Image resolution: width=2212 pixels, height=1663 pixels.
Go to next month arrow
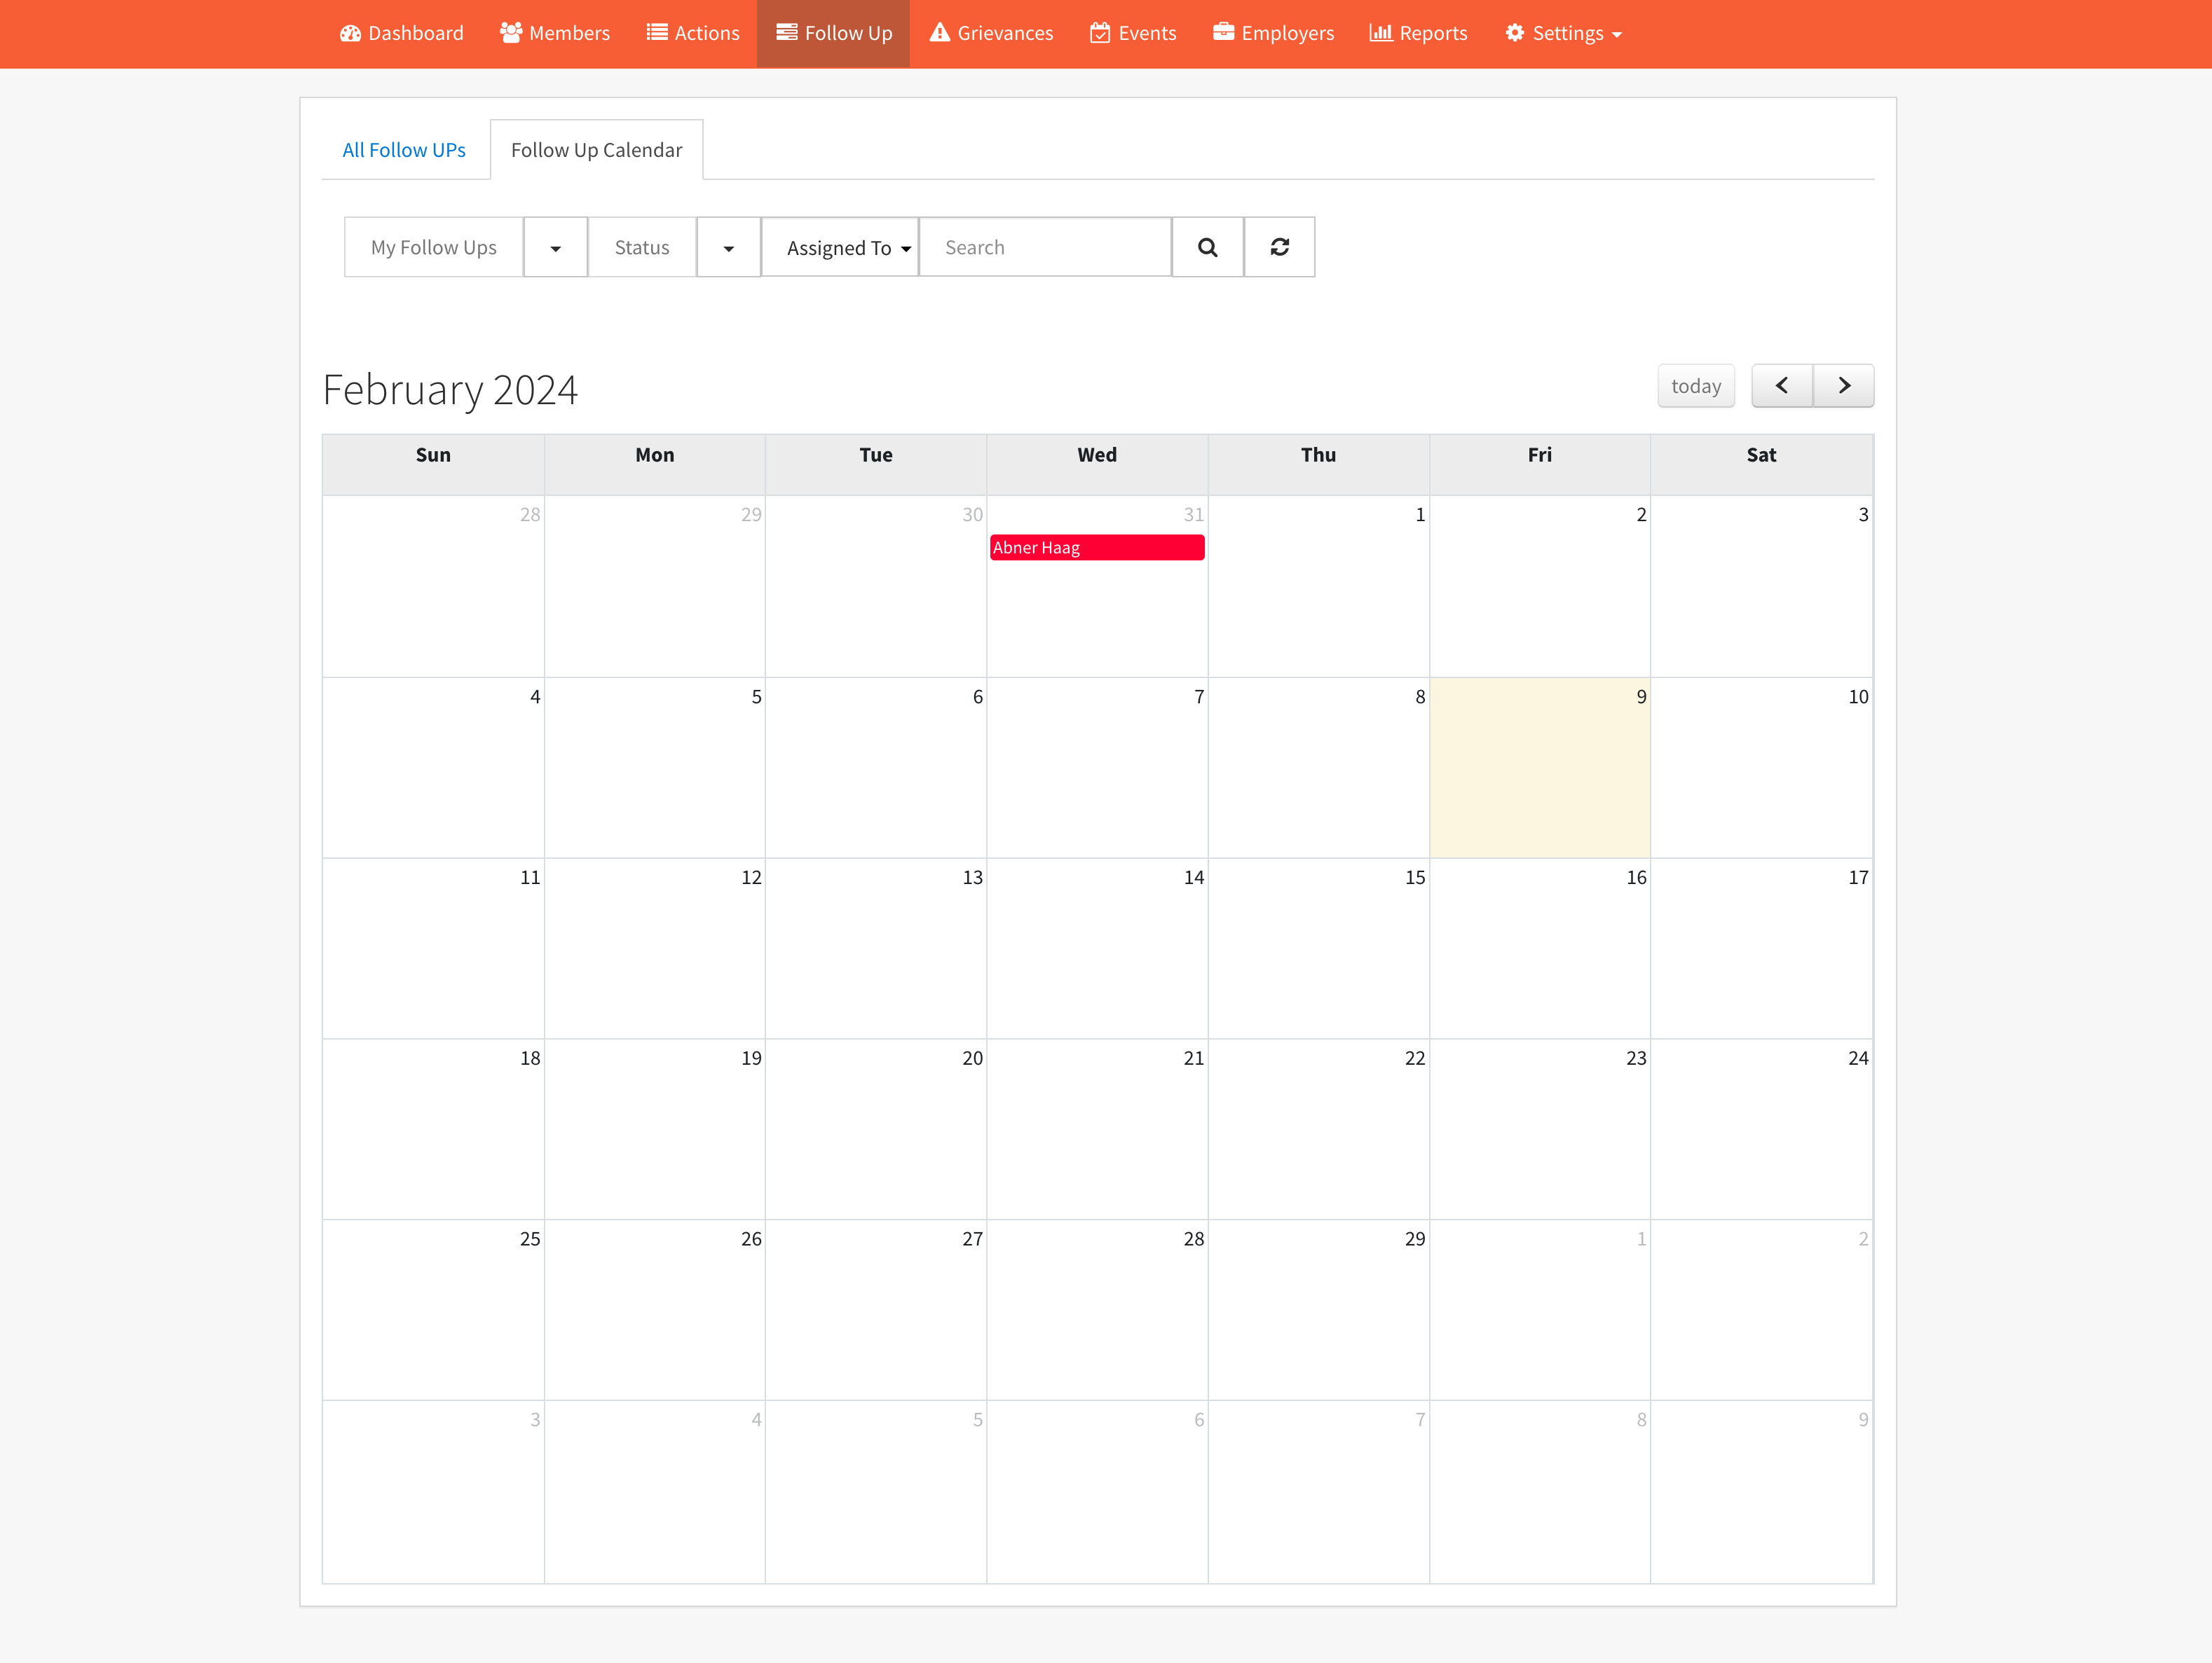pyautogui.click(x=1844, y=386)
